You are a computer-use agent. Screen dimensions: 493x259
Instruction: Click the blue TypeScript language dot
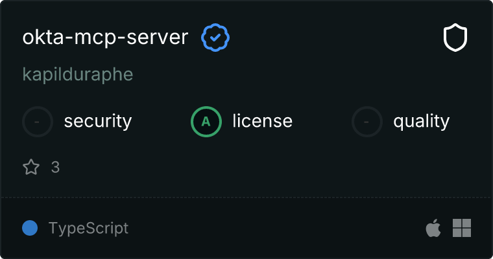click(29, 228)
